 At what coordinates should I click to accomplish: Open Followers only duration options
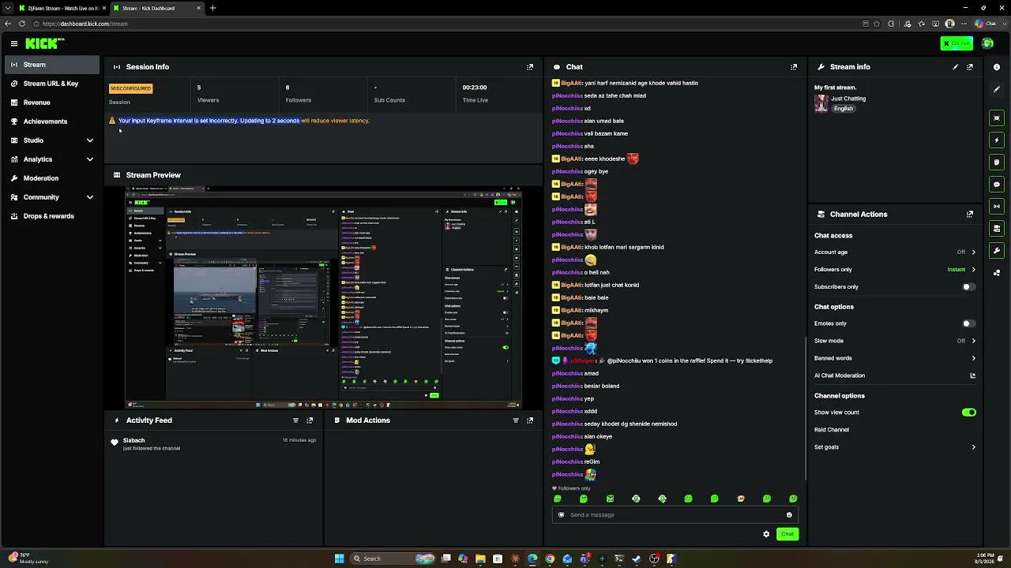pyautogui.click(x=973, y=270)
